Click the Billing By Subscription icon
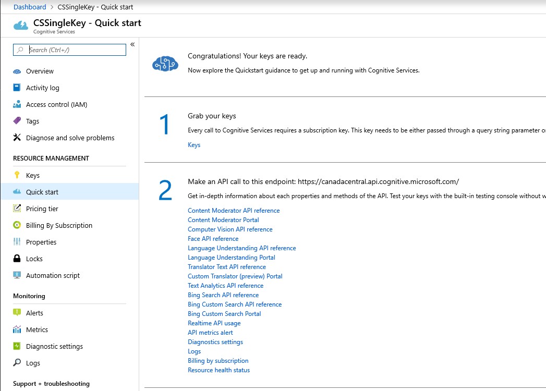Image resolution: width=546 pixels, height=391 pixels. (17, 226)
